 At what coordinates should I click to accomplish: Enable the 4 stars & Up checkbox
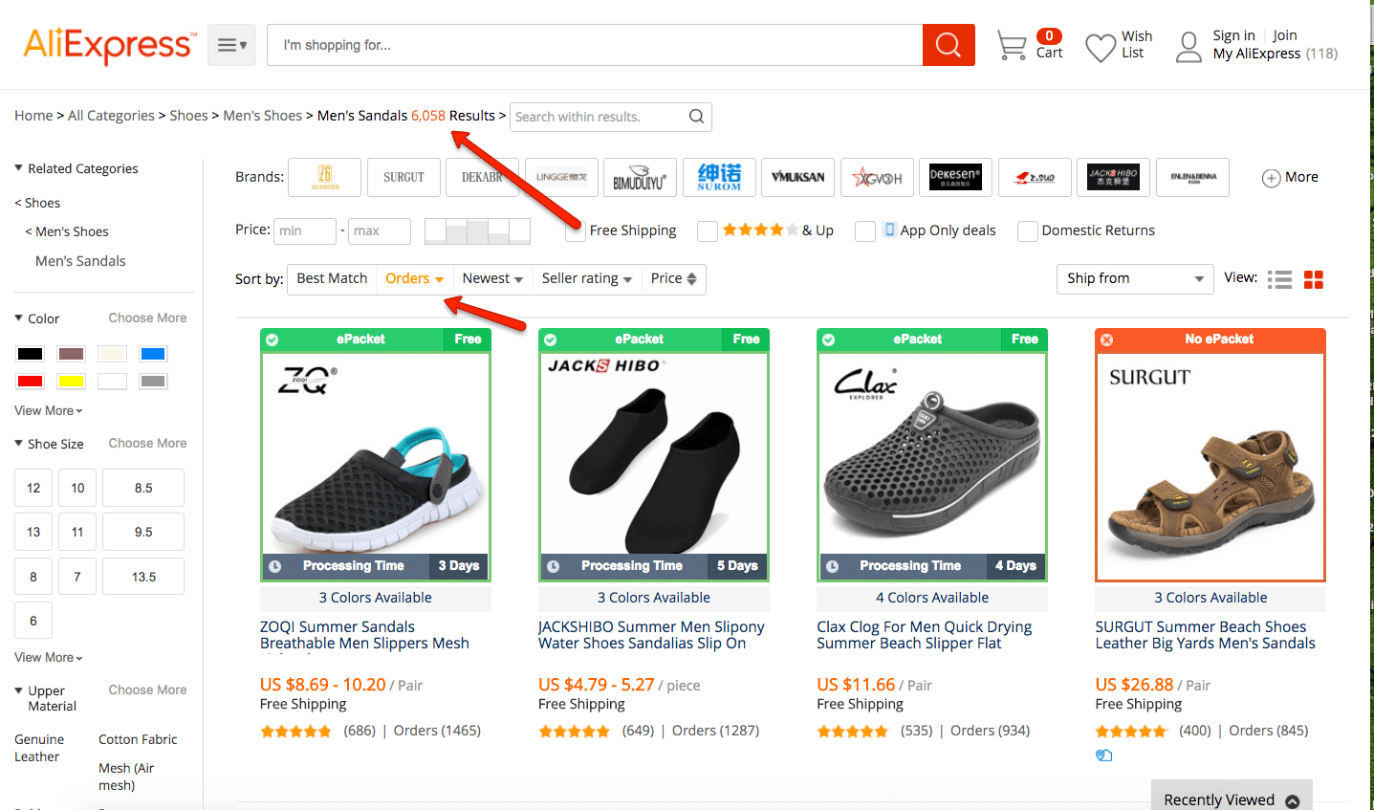(708, 231)
